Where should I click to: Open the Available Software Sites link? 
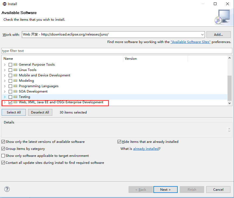(190, 42)
